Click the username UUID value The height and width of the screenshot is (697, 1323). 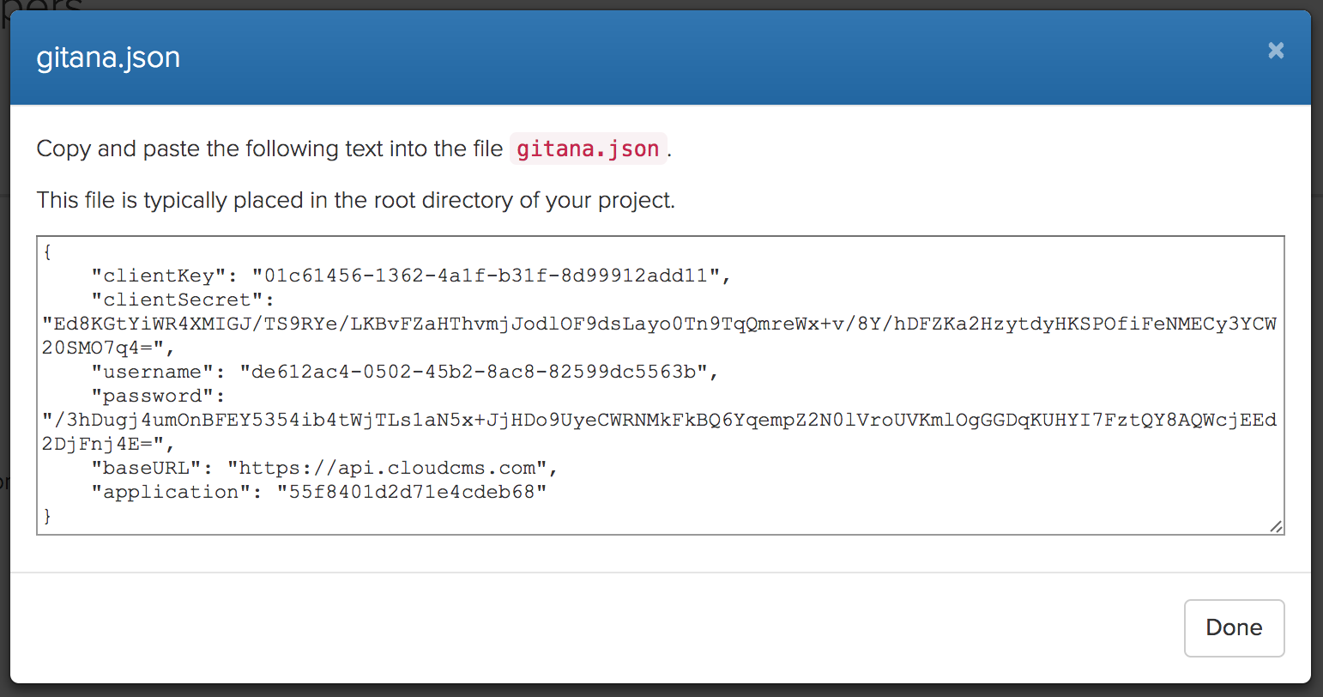click(474, 372)
